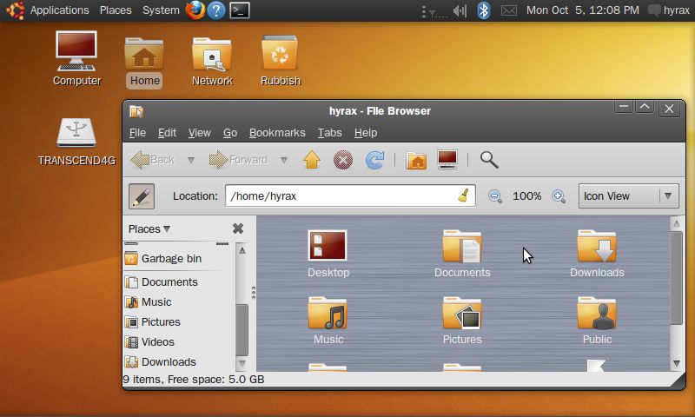Select the Home desktop icon

tap(144, 63)
